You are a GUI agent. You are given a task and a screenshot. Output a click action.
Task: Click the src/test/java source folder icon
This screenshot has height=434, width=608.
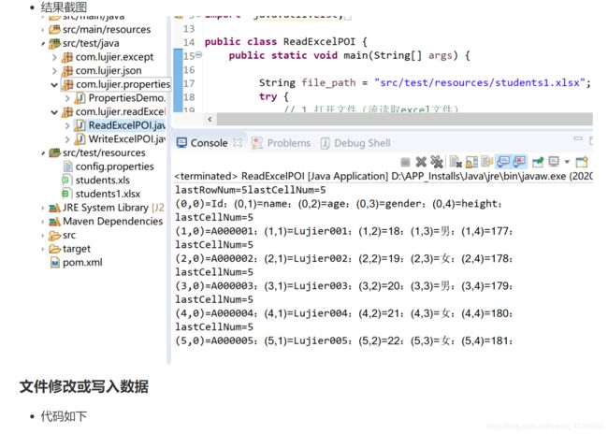coord(54,43)
